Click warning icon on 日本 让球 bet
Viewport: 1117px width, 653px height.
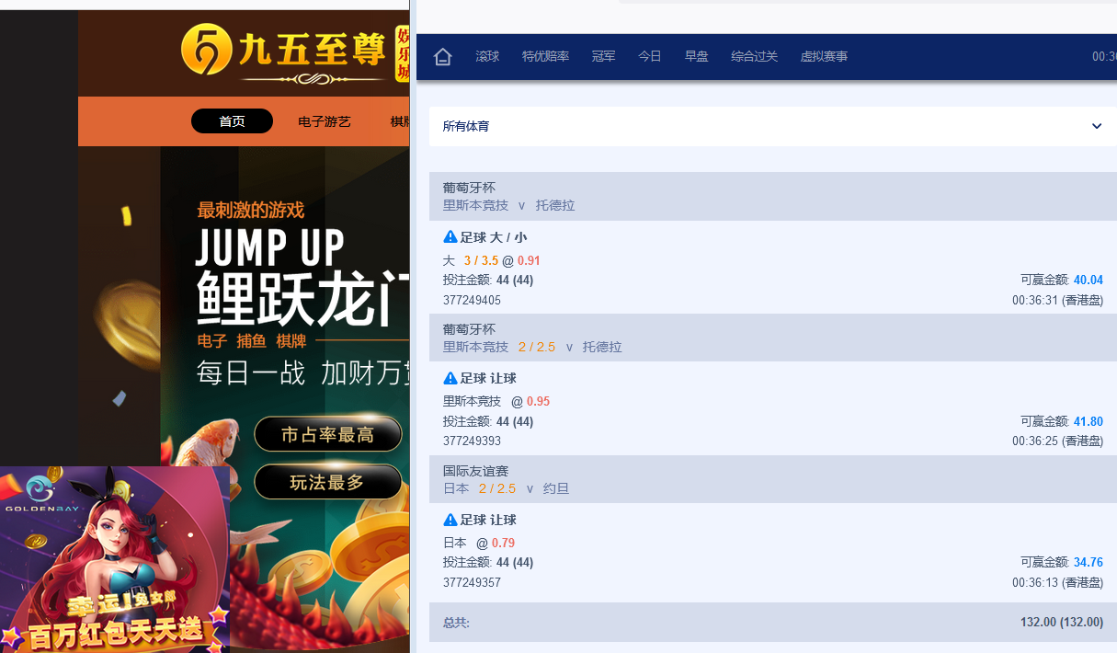pyautogui.click(x=450, y=520)
